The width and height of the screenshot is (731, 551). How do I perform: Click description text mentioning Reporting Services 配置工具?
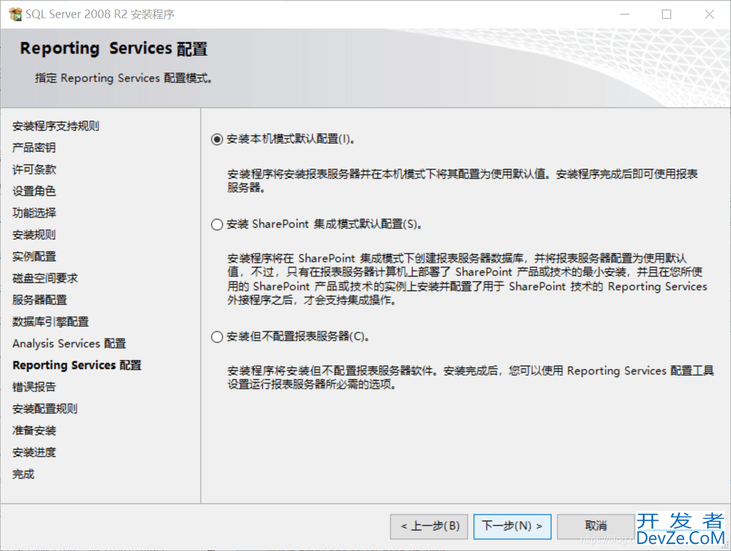point(470,378)
